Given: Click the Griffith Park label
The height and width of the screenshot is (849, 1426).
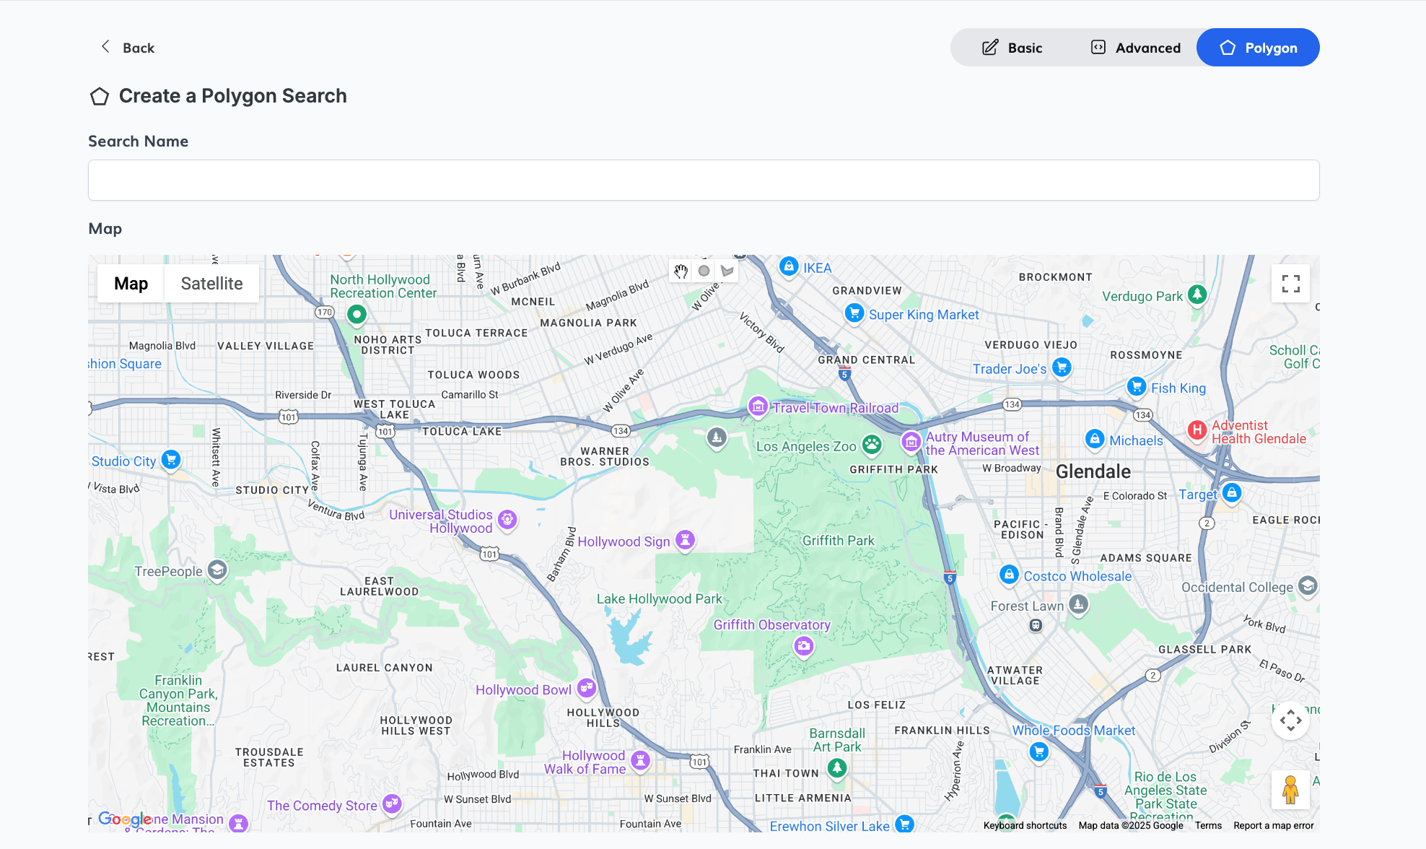Looking at the screenshot, I should point(838,541).
